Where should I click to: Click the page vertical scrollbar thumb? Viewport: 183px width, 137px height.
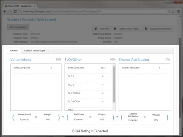pos(180,77)
